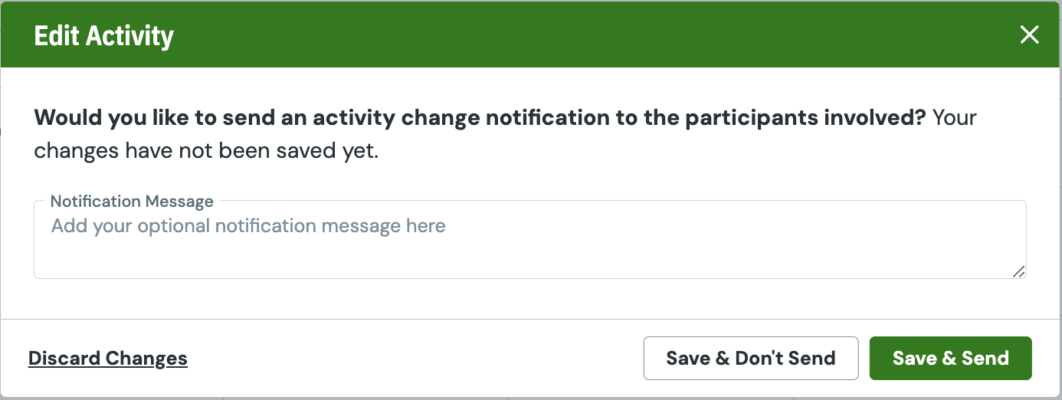Click the Discard Changes link
The image size is (1062, 400).
click(x=108, y=359)
